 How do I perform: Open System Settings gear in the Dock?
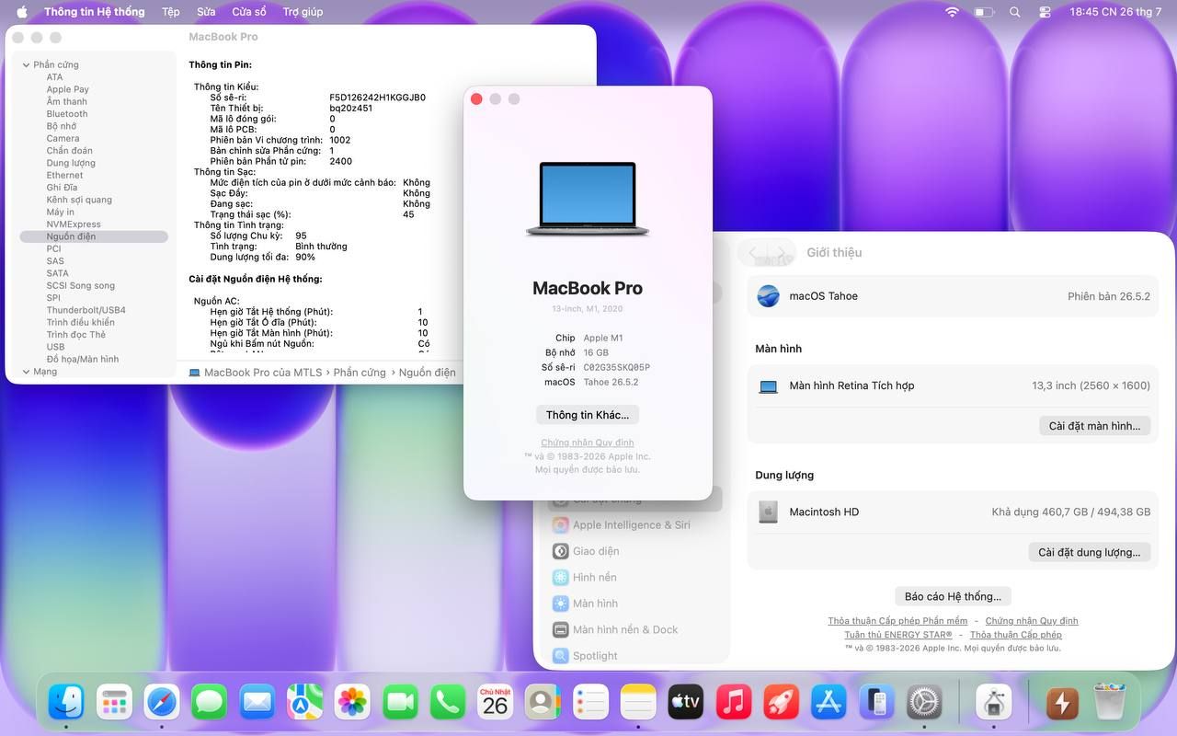(x=924, y=703)
